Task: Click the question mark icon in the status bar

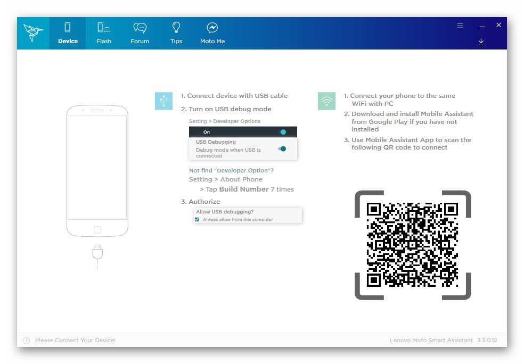Action: point(25,340)
